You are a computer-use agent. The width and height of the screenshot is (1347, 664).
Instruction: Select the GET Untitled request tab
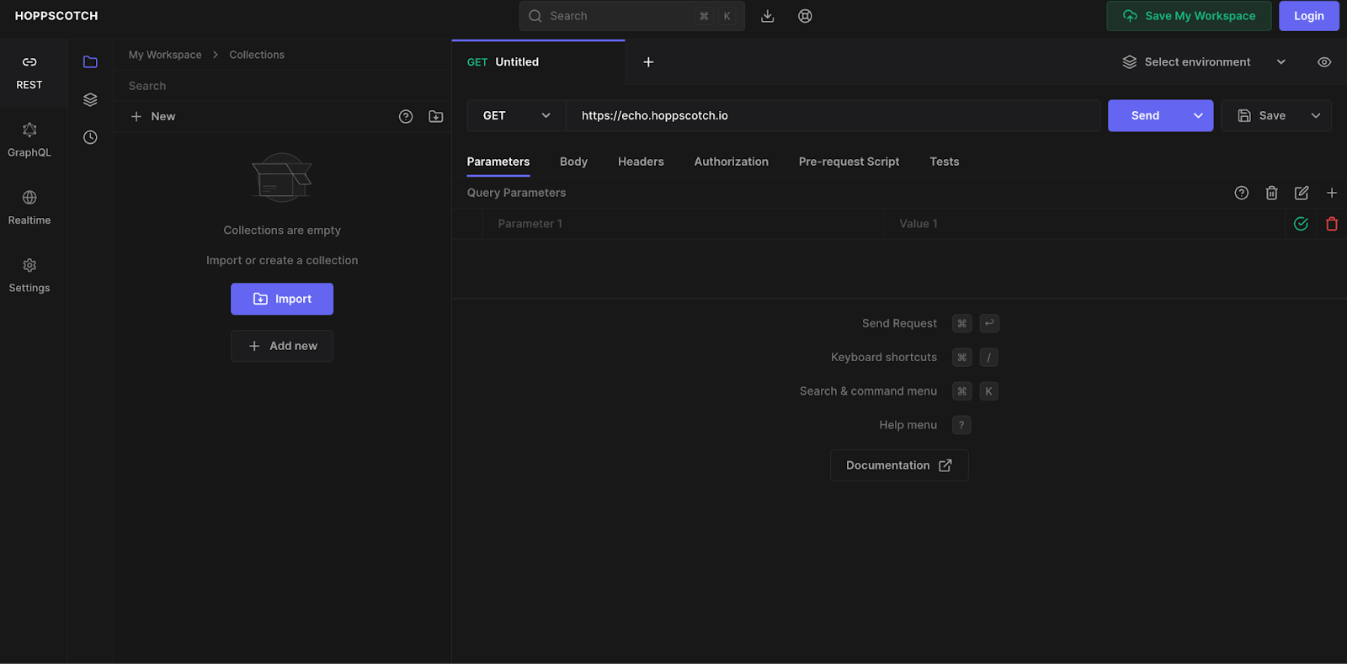point(539,62)
